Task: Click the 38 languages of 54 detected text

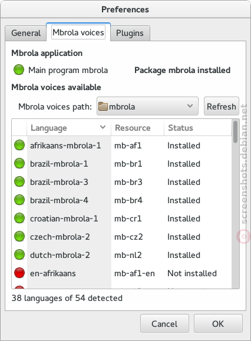Action: (x=67, y=298)
